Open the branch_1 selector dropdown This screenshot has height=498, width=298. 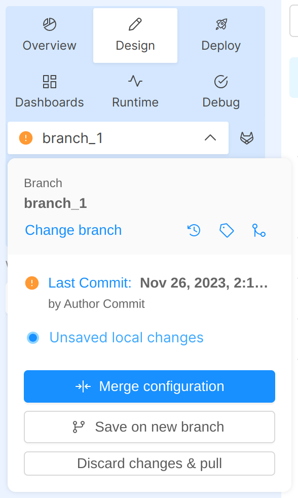pyautogui.click(x=118, y=137)
